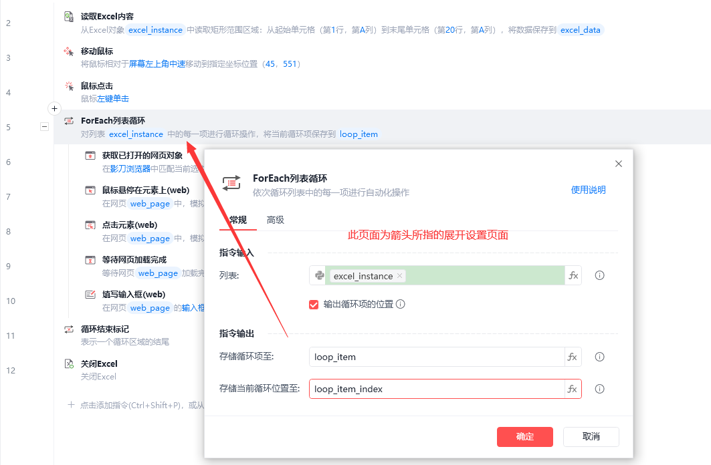This screenshot has width=711, height=465.
Task: Click excel_instance variable in ForEach row description
Action: (x=136, y=134)
